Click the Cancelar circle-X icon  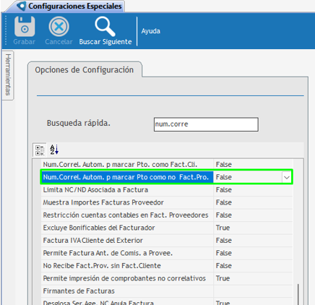point(59,26)
